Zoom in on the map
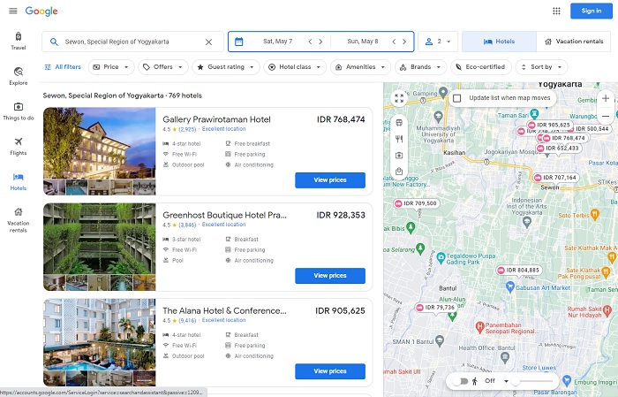618x397 pixels. click(606, 98)
